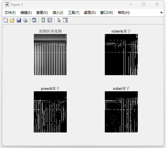
Task: Open the 查看(V) menu
Action: [42, 13]
